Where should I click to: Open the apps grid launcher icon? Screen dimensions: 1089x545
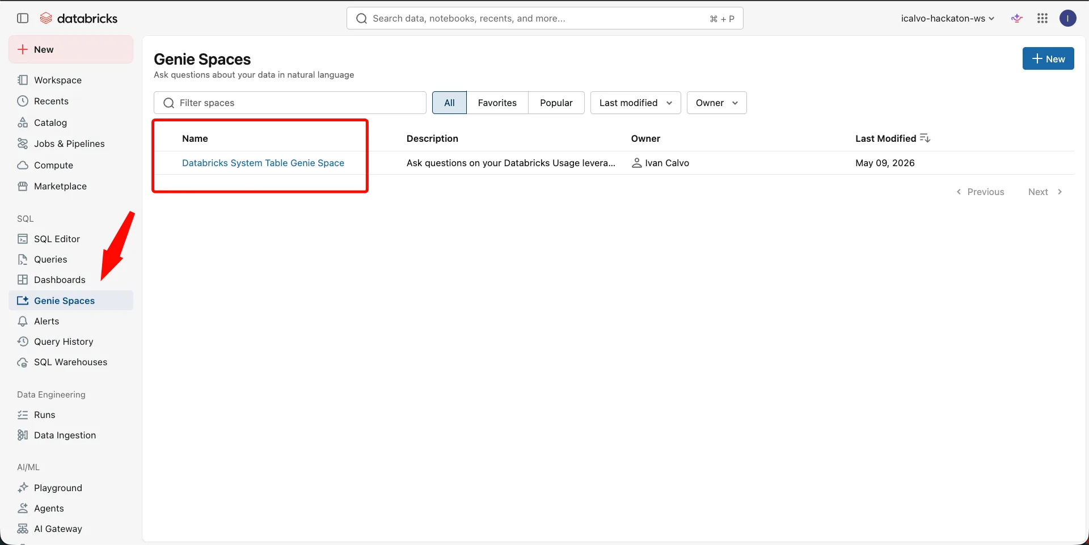click(x=1042, y=18)
